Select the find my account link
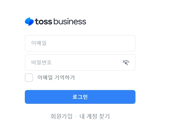169x139 pixels. [x=94, y=117]
